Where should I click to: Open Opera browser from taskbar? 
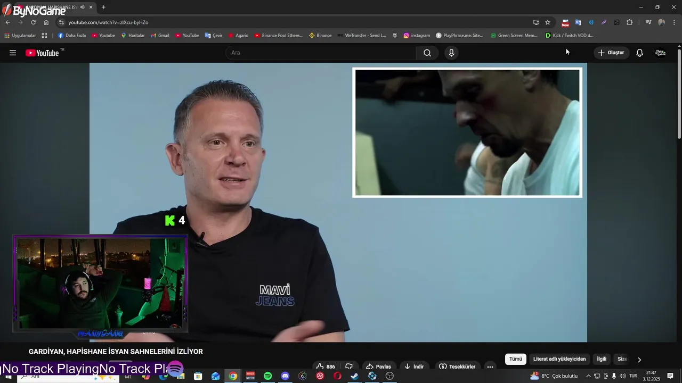click(337, 376)
